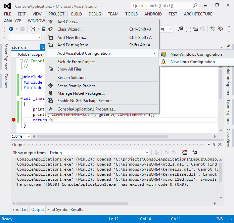This screenshot has height=223, width=234.
Task: Click the Add Class menu icon
Action: point(50,21)
